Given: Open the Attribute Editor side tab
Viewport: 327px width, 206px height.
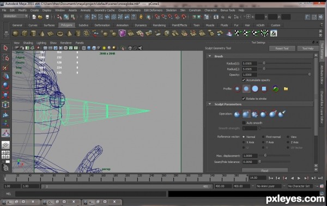Looking at the screenshot, I should (322, 75).
